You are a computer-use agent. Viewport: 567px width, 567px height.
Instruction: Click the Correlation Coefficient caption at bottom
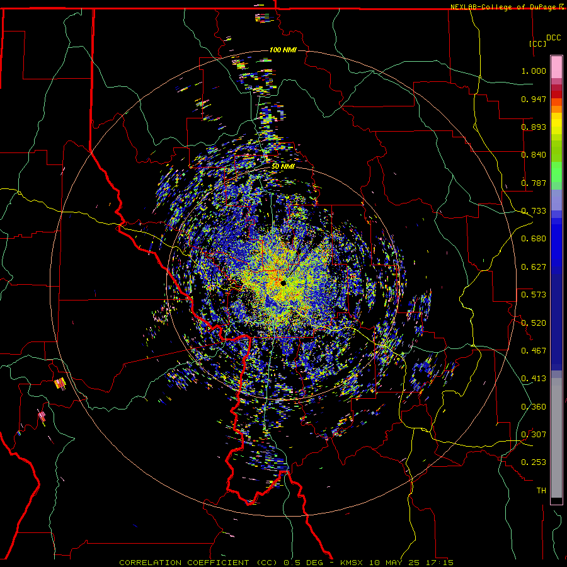[286, 563]
